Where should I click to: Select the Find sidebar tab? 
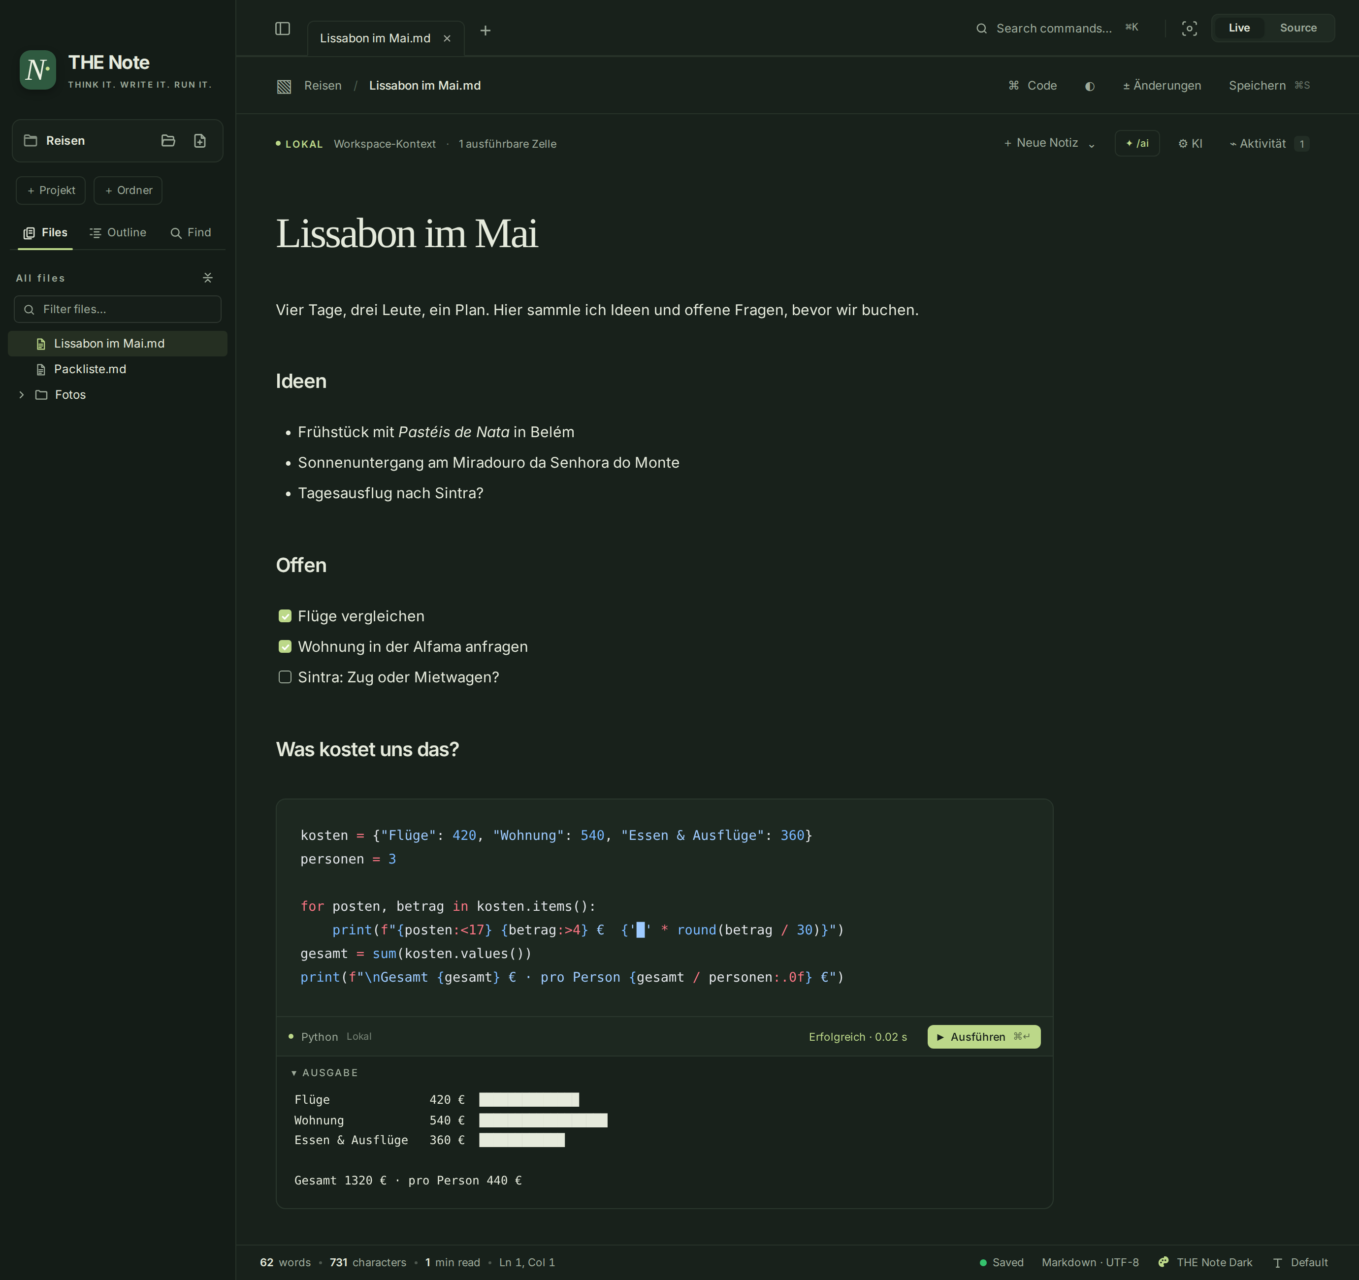click(x=191, y=232)
